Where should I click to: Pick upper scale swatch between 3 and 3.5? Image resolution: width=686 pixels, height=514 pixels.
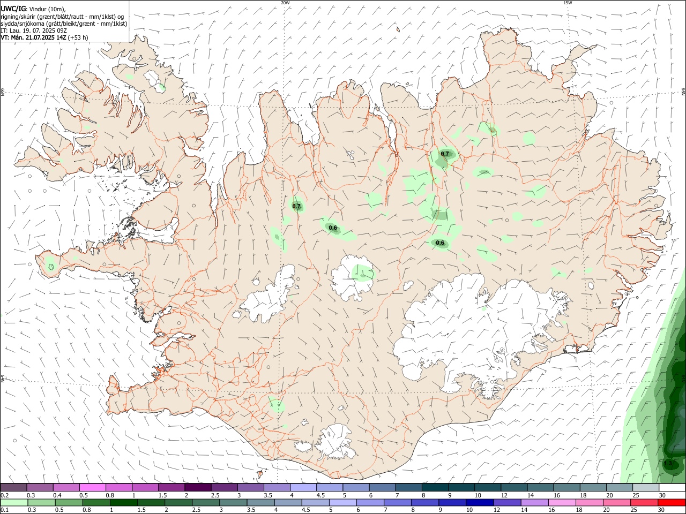tap(251, 488)
